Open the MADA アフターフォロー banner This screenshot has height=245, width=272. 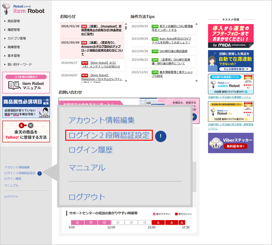[231, 36]
